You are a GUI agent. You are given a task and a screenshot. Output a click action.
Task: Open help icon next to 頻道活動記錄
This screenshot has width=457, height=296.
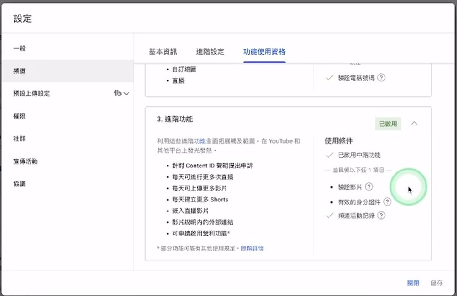(381, 215)
